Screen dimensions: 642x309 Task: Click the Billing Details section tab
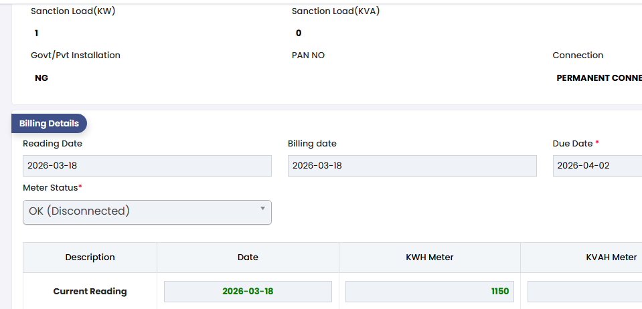49,124
